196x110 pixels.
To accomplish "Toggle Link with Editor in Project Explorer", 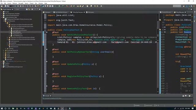I will pyautogui.click(x=29, y=9).
